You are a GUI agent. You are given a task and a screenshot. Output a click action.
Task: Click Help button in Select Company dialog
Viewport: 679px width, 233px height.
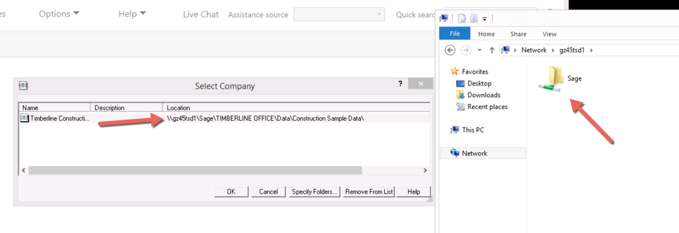414,191
